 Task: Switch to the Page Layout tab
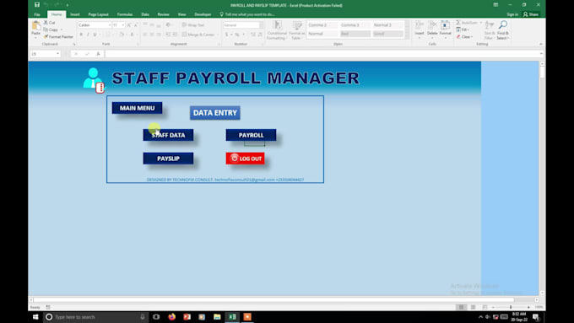click(x=99, y=14)
